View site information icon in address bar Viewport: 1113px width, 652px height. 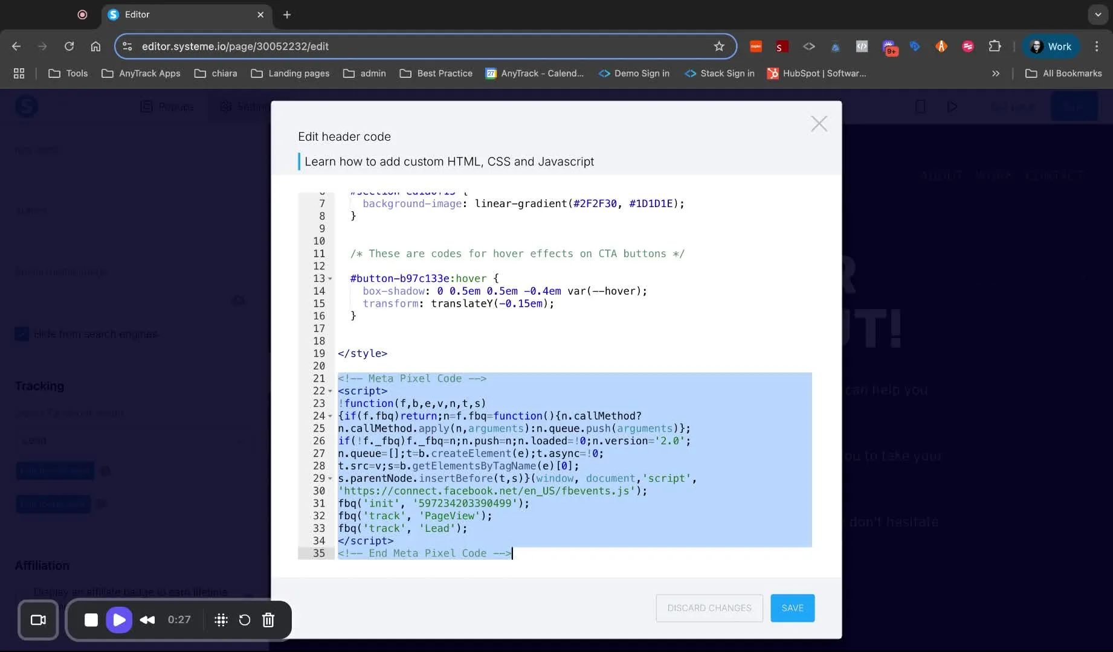pos(127,46)
